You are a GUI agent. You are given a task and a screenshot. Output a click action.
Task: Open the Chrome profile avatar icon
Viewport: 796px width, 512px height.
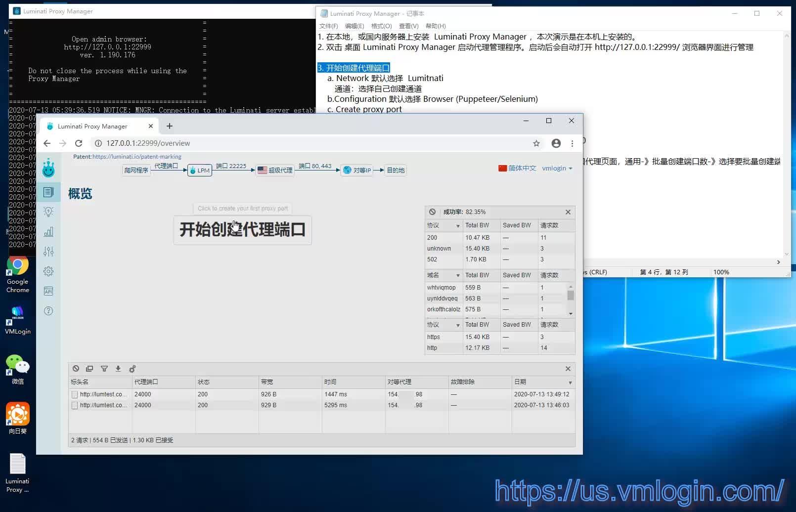pos(556,143)
